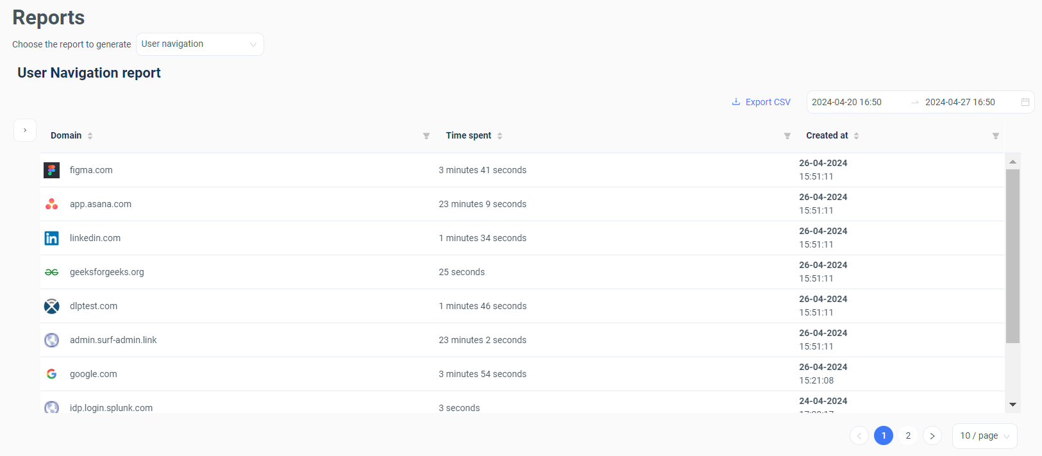The image size is (1042, 456).
Task: Click '1 minutes 46 seconds' cell
Action: (x=482, y=306)
